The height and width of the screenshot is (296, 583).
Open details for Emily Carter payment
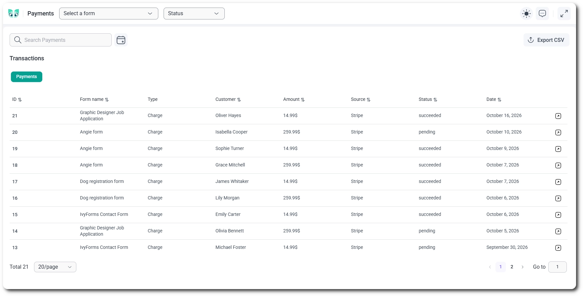pyautogui.click(x=558, y=215)
